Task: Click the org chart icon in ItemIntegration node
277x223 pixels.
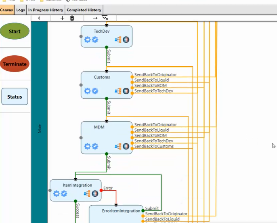Action: click(x=87, y=194)
